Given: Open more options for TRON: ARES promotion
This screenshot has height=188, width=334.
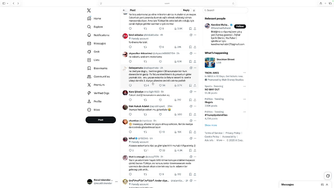Looking at the screenshot, I should pyautogui.click(x=244, y=73).
